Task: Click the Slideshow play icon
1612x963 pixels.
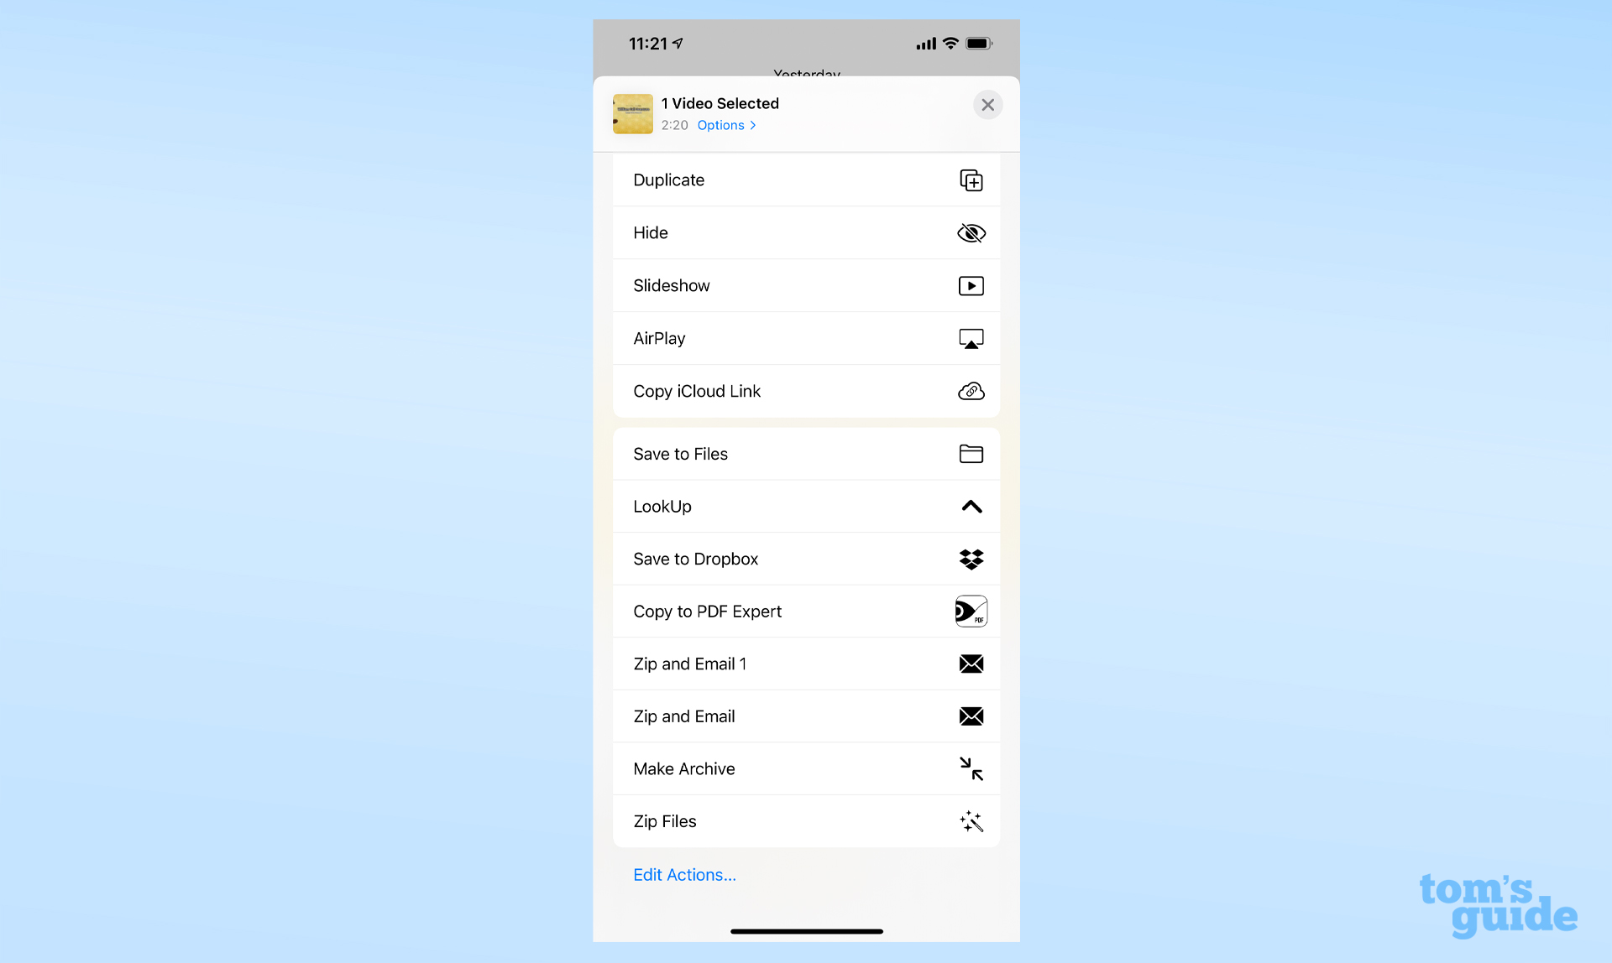Action: coord(971,285)
